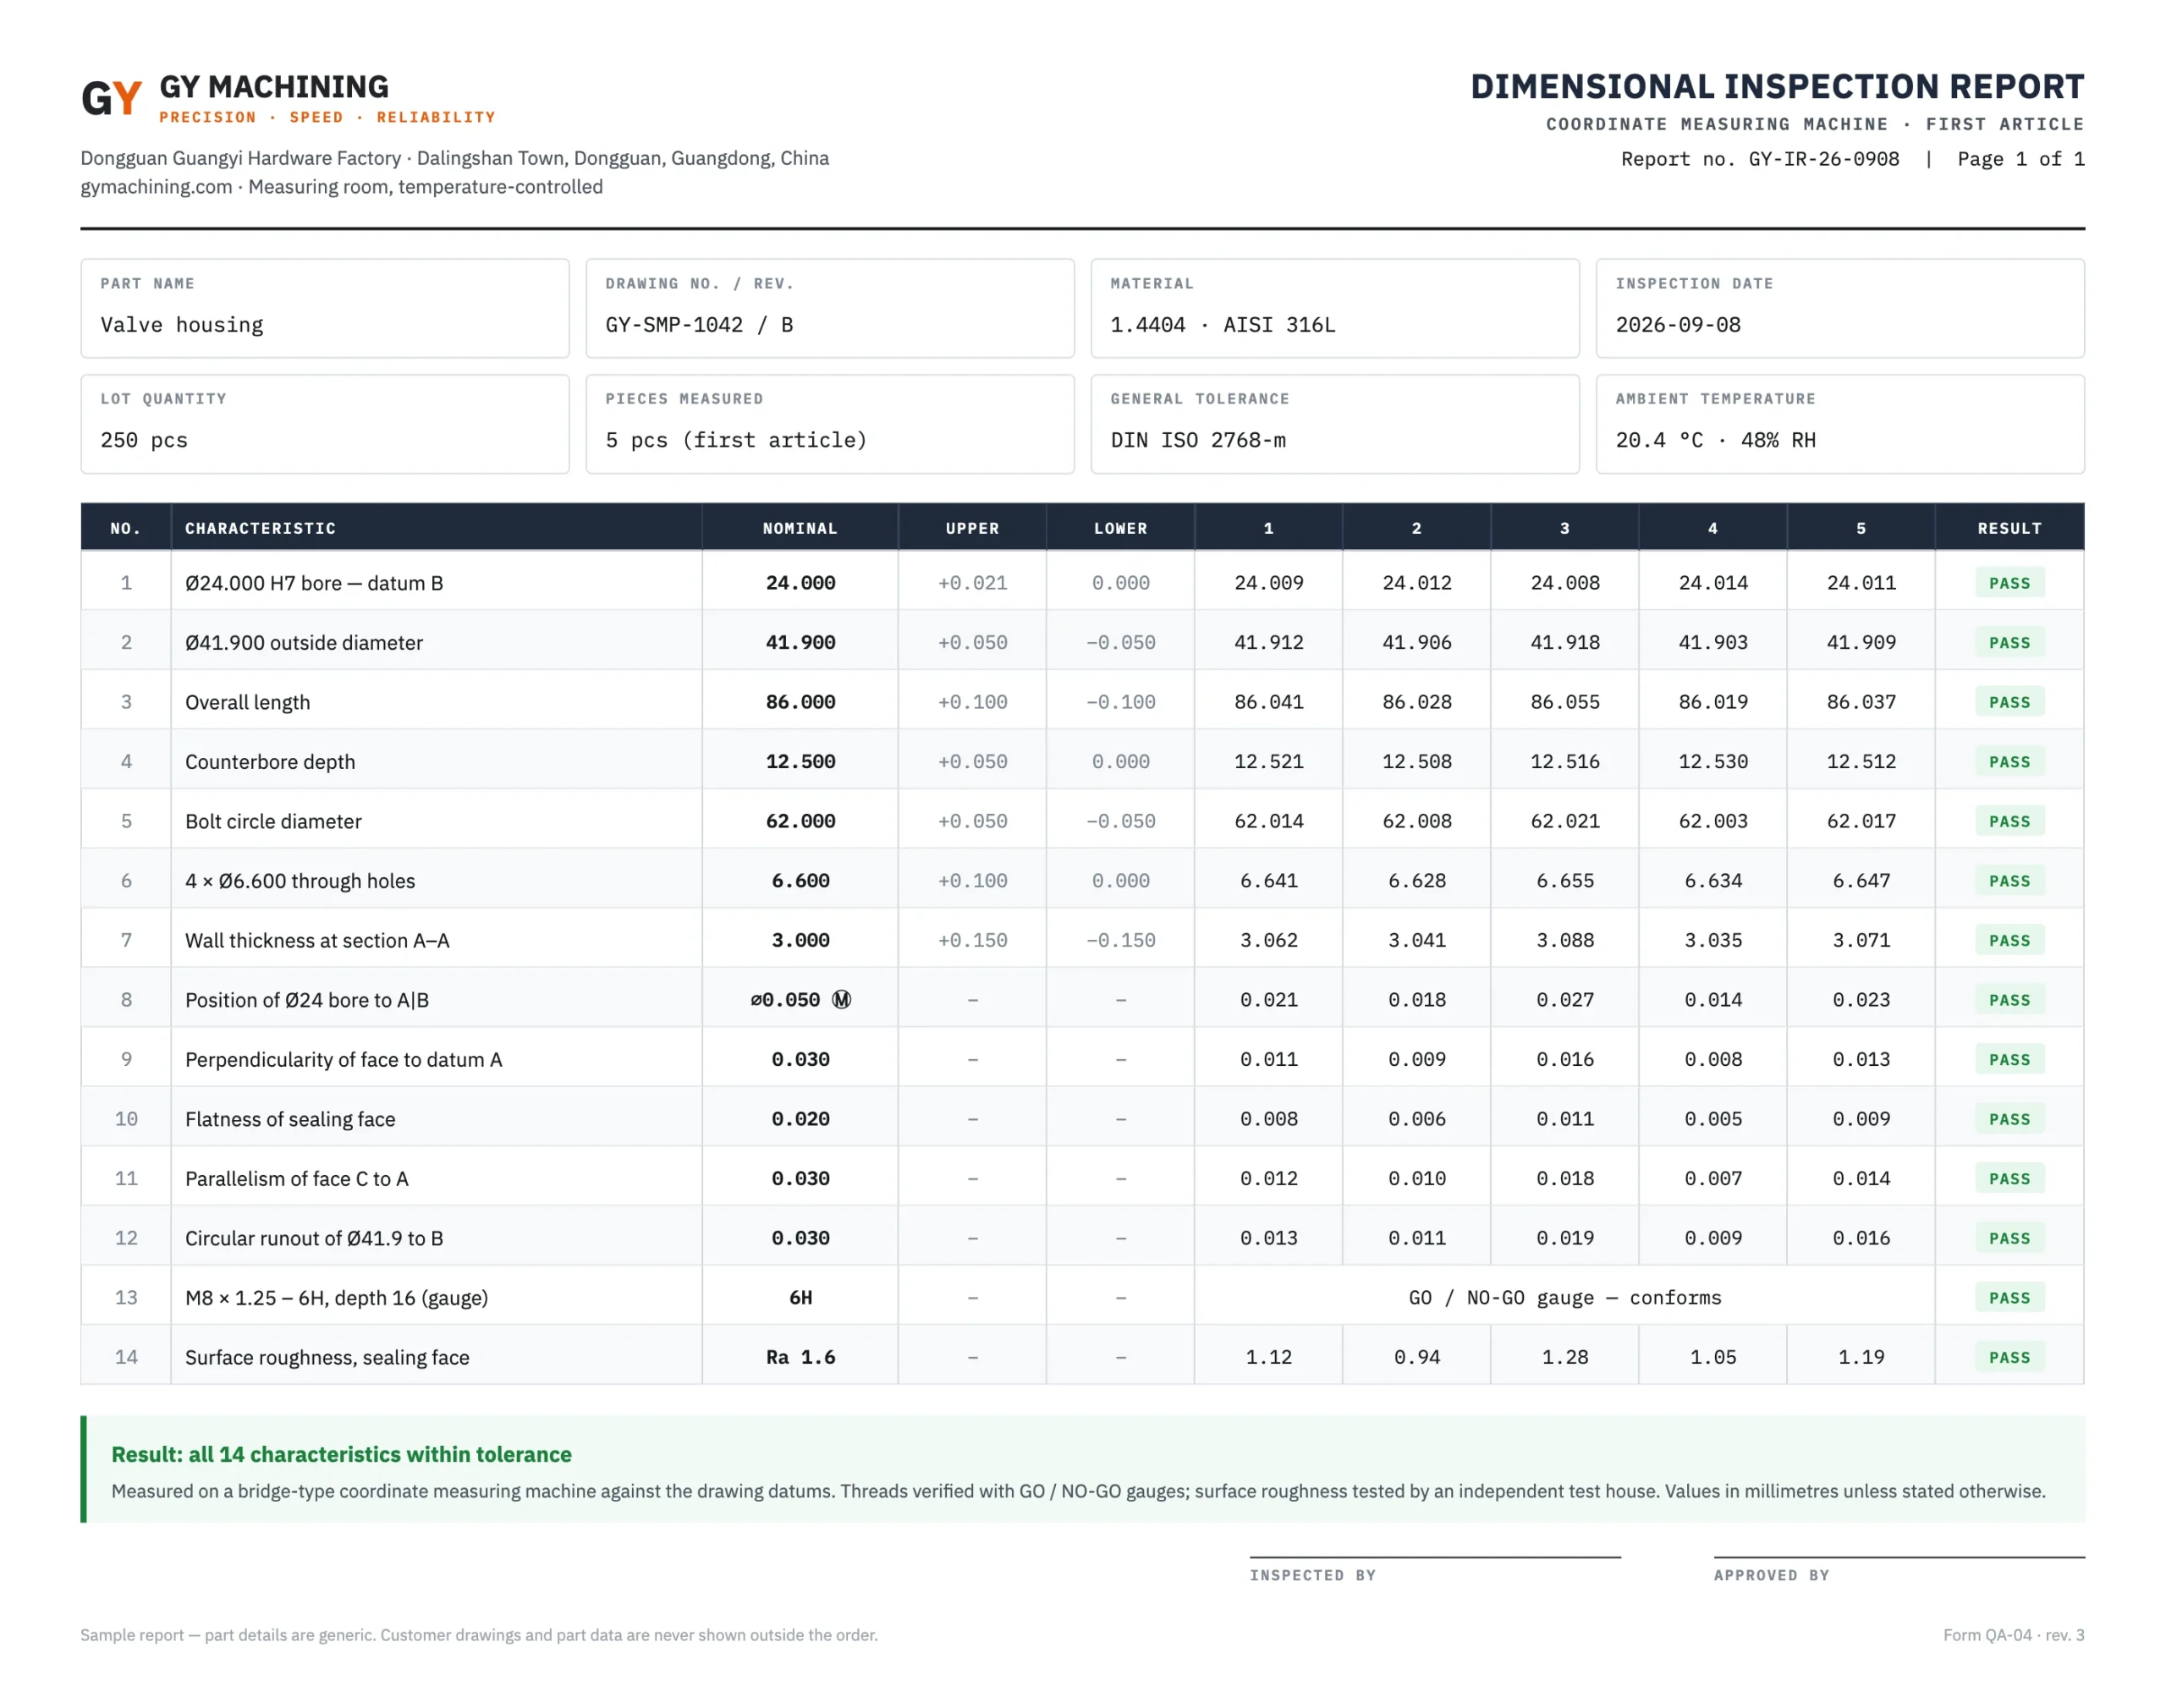Click measurement '3.088' in wall thickness row
Image resolution: width=2166 pixels, height=1708 pixels.
click(1565, 940)
